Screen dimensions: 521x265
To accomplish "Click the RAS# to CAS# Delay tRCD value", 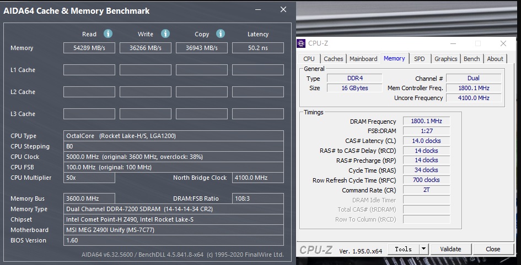I will coord(426,151).
